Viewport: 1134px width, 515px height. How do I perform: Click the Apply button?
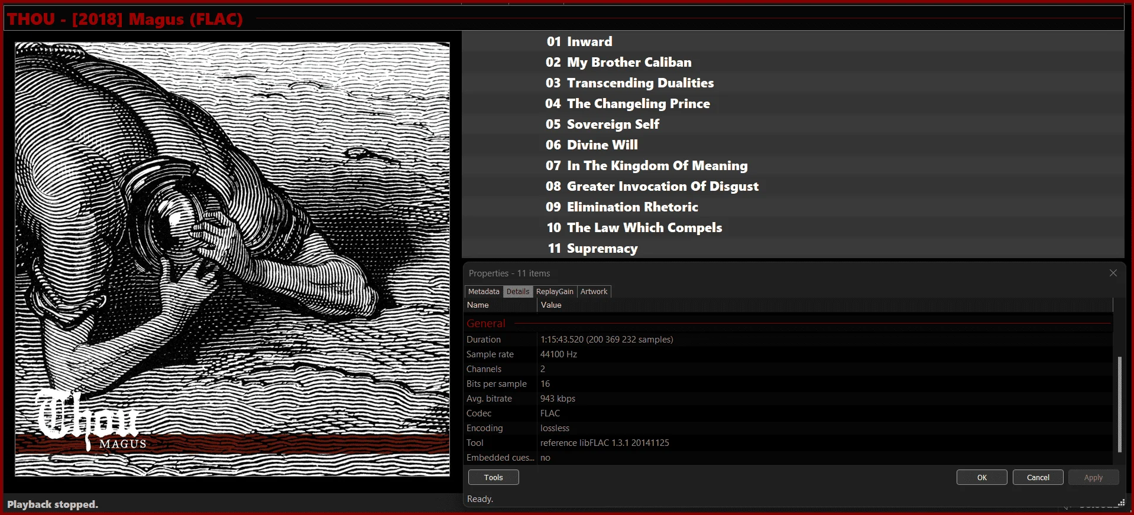1094,477
